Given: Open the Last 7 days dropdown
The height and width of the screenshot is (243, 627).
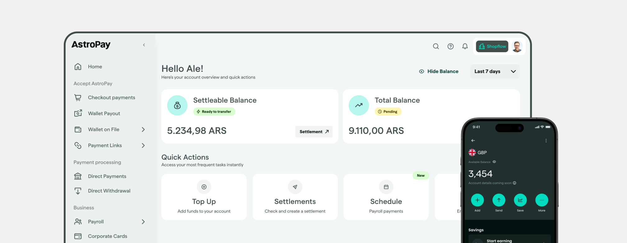Looking at the screenshot, I should point(495,71).
